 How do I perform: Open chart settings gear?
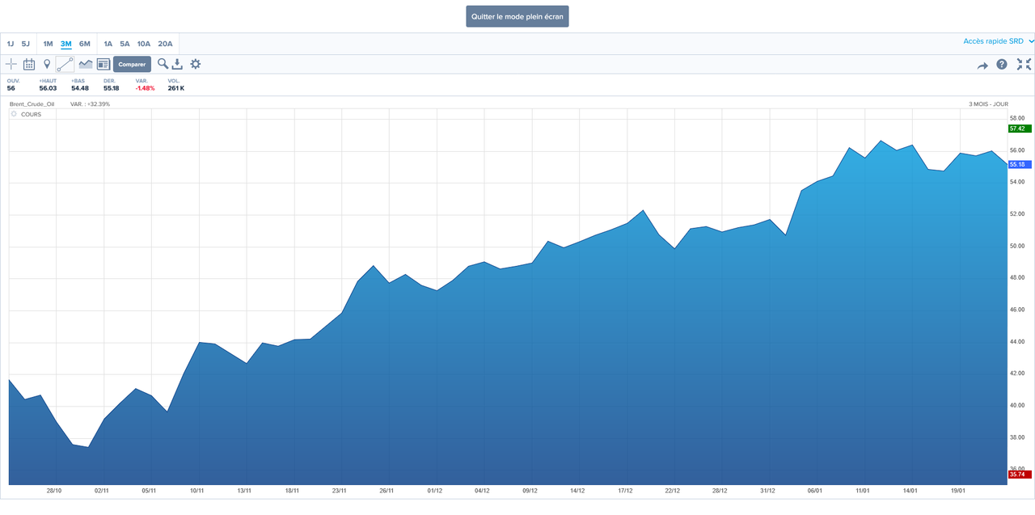click(195, 64)
